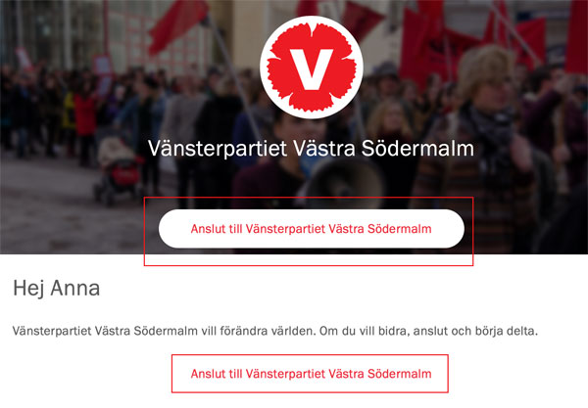This screenshot has height=408, width=588.
Task: Click the paragraph about förändra världen
Action: coord(275,332)
